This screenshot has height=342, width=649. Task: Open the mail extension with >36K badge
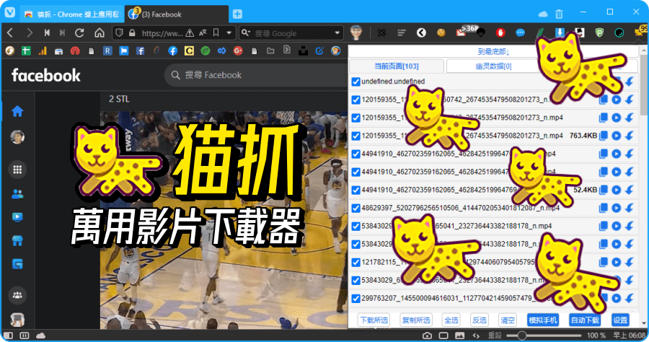click(x=462, y=32)
